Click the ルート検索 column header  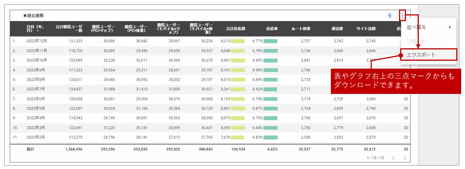[301, 29]
